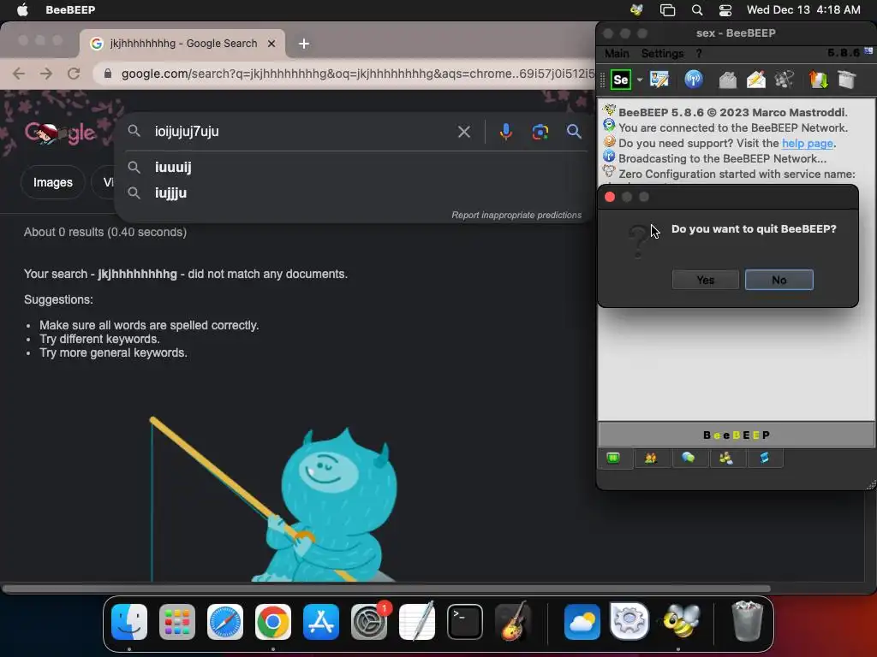Screen dimensions: 877x657
Task: Click the shared box icon at BeeBEEP toolbar end
Action: point(847,80)
